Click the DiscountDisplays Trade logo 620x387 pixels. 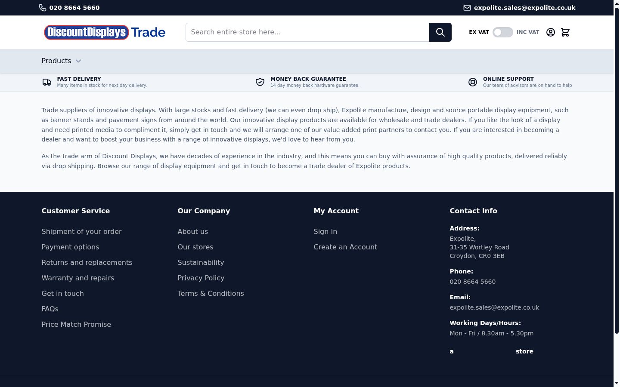[x=105, y=32]
